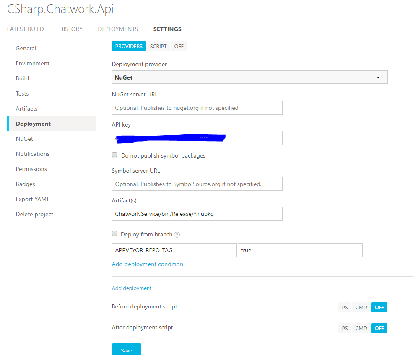This screenshot has height=355, width=413.
Task: Focus the NuGet server URL field
Action: click(197, 108)
